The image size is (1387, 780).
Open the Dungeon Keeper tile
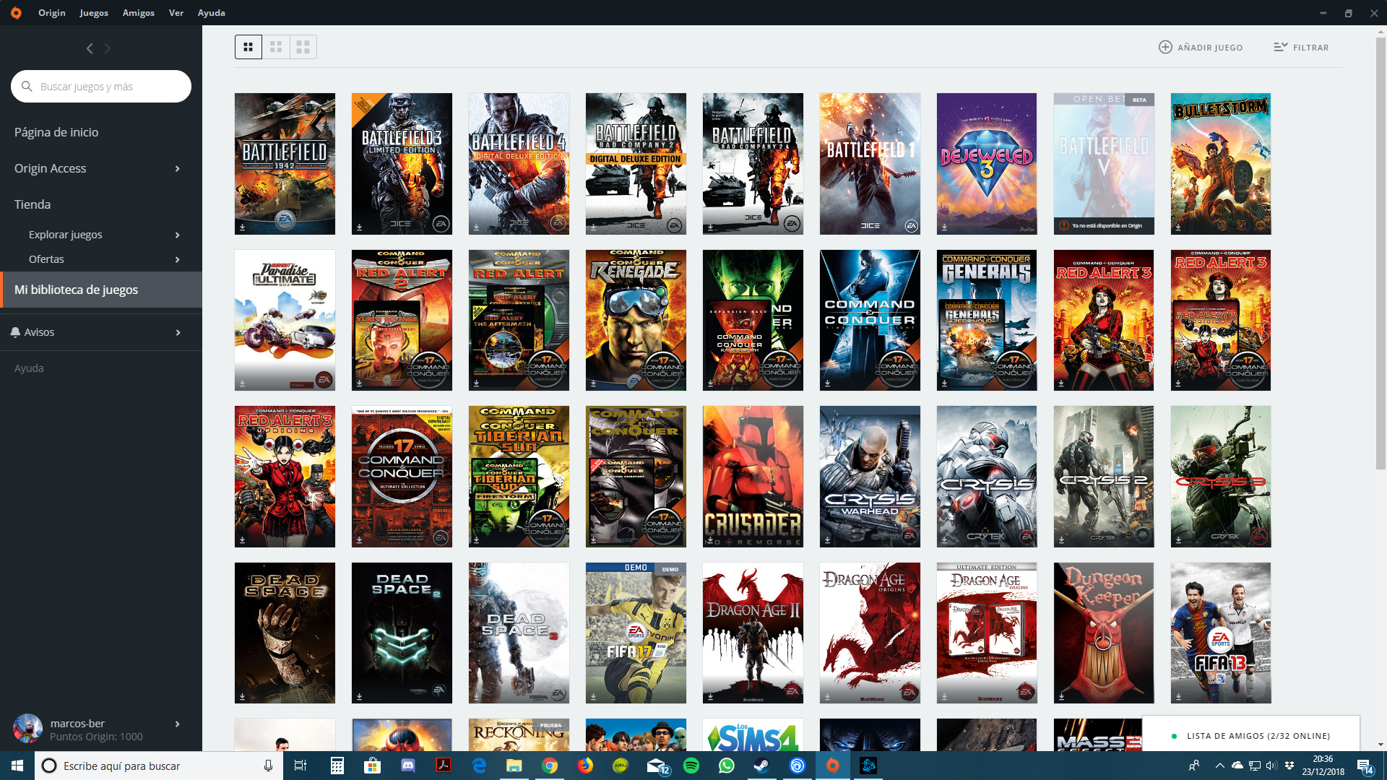point(1104,633)
